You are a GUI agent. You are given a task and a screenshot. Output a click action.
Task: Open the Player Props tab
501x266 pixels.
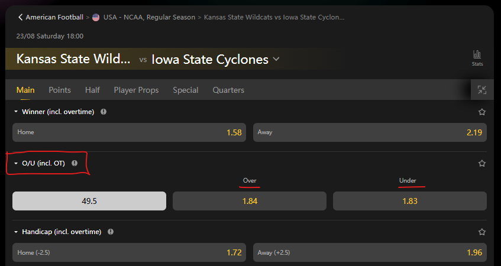click(136, 90)
